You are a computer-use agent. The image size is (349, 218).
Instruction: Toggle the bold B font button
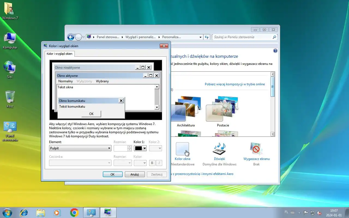pyautogui.click(x=152, y=163)
